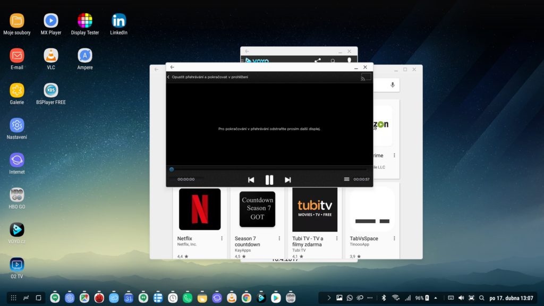This screenshot has height=306, width=544.
Task: Open the on-screen keyboard tray icon
Action: [x=450, y=297]
